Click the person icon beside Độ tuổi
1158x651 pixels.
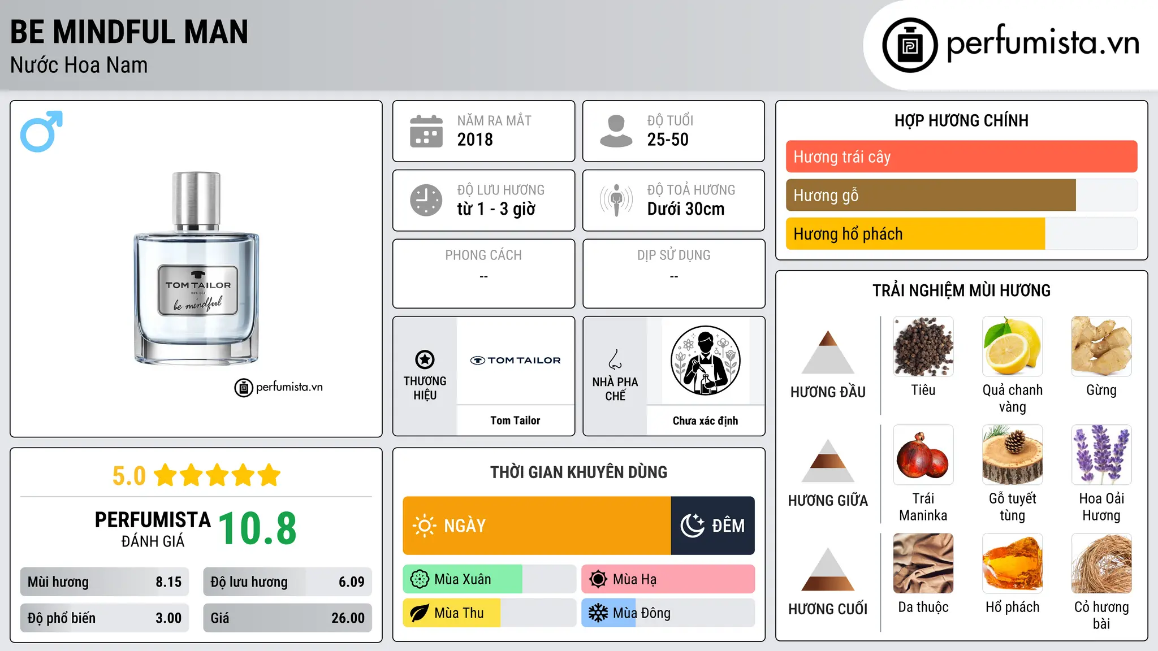click(x=616, y=131)
